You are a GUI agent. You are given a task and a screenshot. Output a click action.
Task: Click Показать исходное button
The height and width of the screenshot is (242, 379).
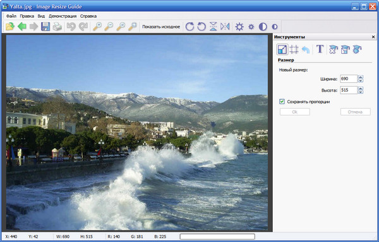[x=161, y=27]
